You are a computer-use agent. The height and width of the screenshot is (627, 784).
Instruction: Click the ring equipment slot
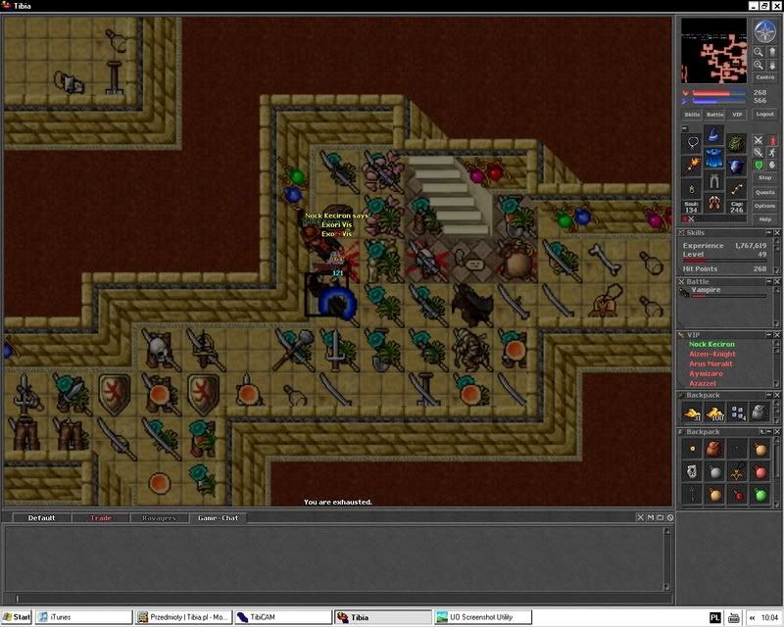coord(693,189)
